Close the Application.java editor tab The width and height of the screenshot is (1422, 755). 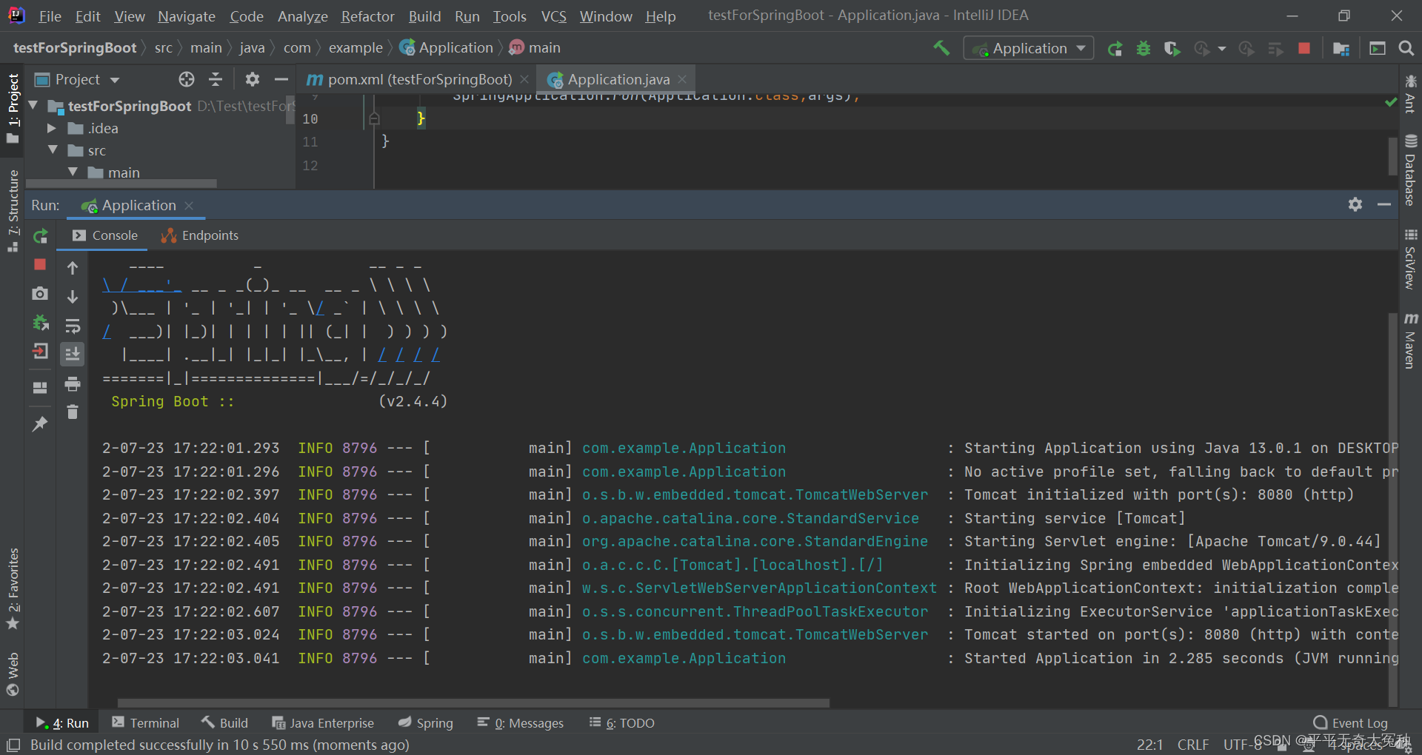[x=682, y=79]
